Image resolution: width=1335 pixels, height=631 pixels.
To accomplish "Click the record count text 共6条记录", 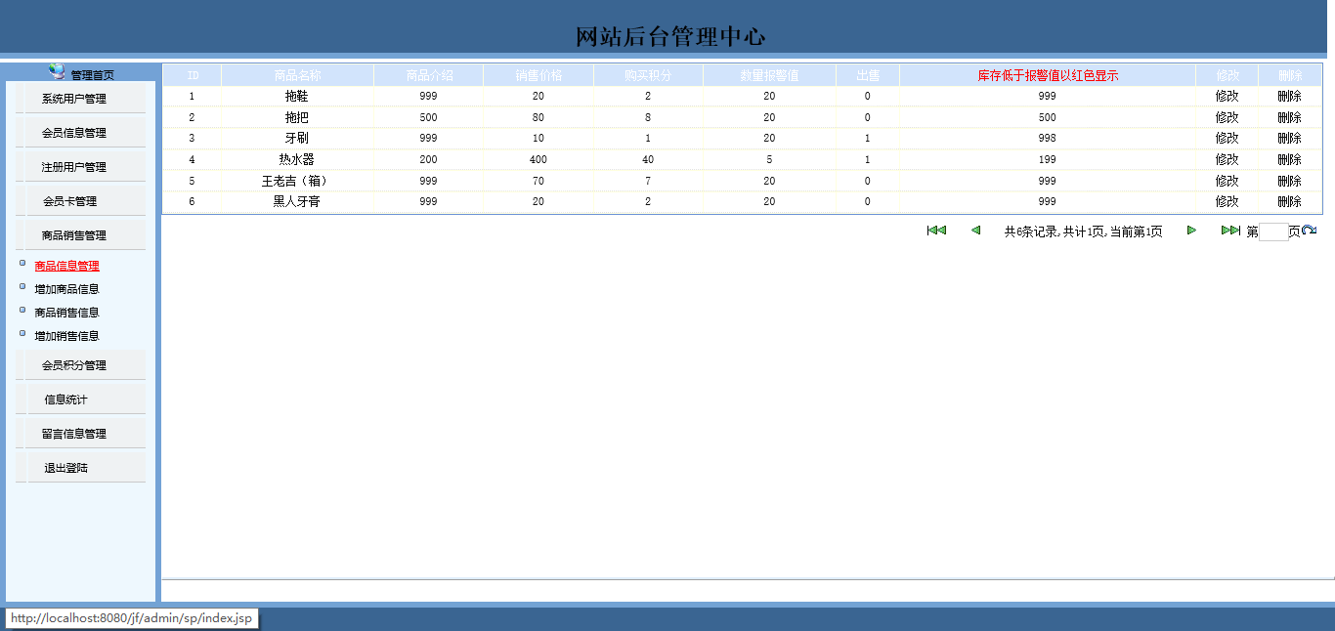I will 1031,231.
